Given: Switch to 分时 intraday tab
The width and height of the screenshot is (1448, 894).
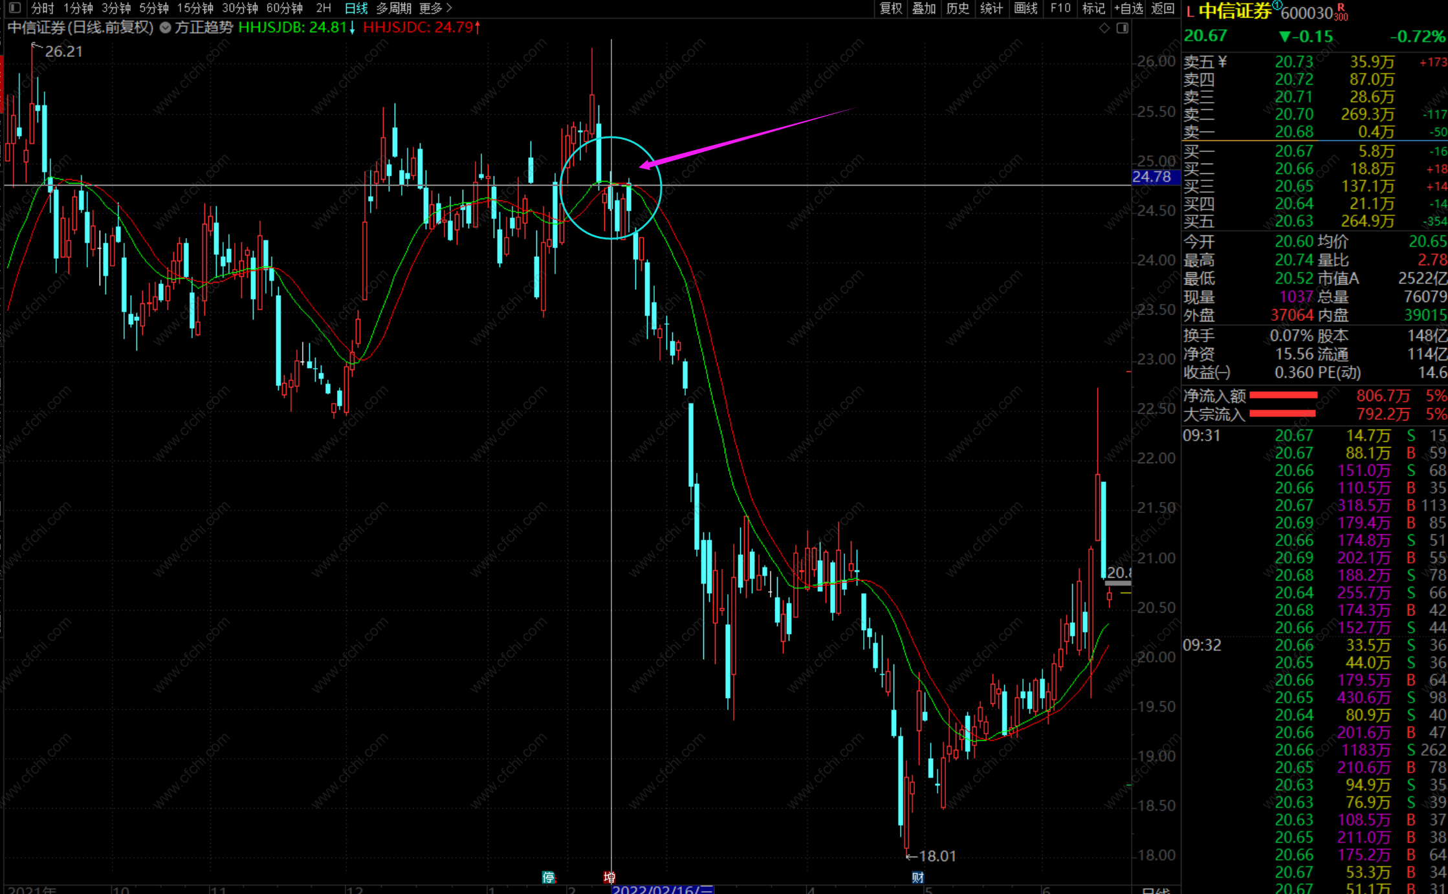Looking at the screenshot, I should tap(43, 8).
